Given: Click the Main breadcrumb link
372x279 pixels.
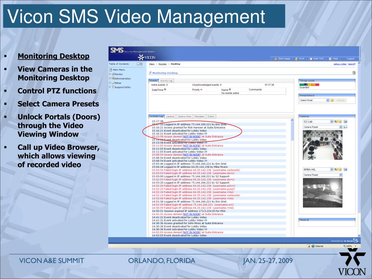Looking at the screenshot, I should [152, 64].
